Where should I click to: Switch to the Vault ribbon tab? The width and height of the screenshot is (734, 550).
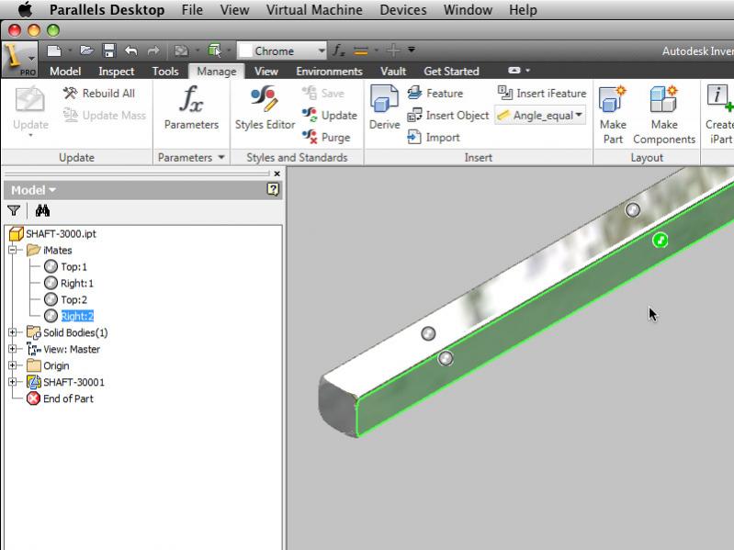pos(393,71)
